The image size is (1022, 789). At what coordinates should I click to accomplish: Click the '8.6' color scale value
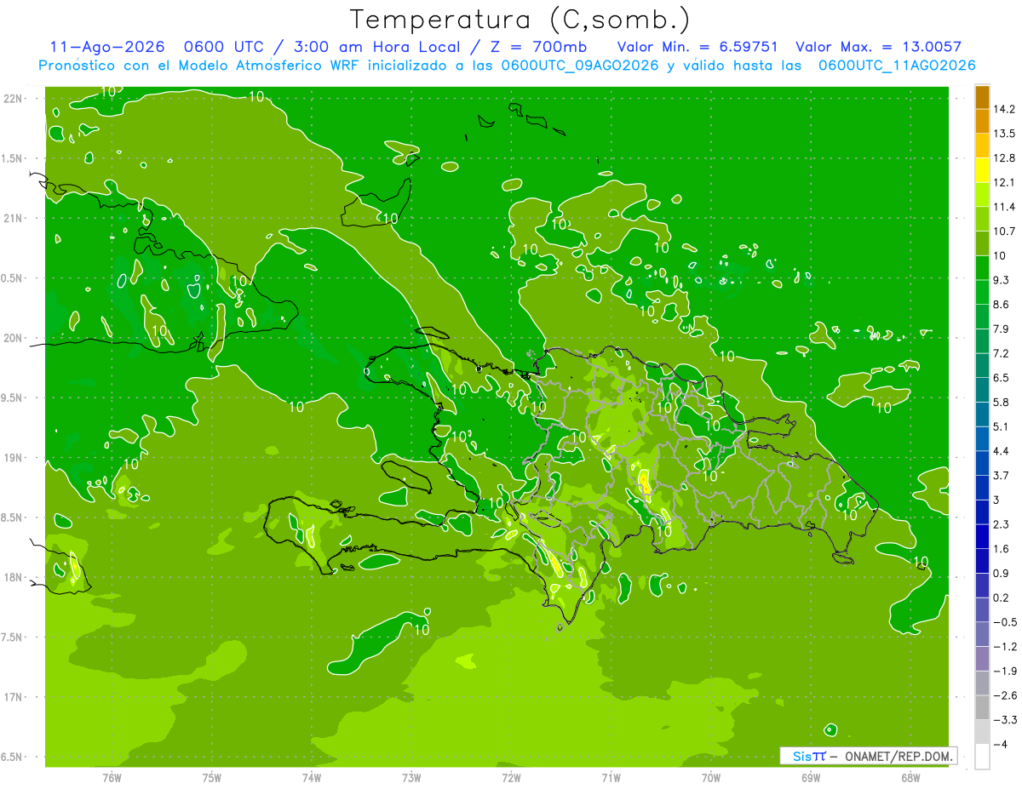coord(1002,304)
